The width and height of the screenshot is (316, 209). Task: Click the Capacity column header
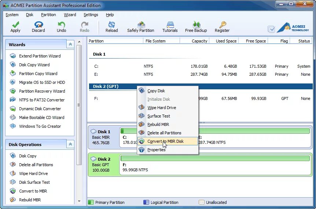click(x=199, y=41)
